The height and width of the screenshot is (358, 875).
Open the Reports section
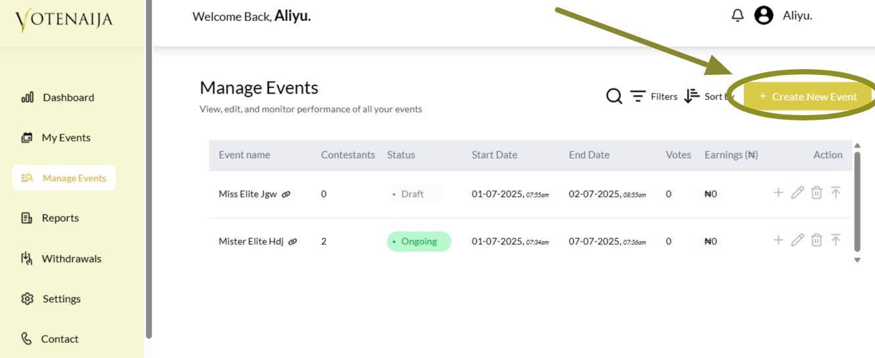[x=50, y=218]
